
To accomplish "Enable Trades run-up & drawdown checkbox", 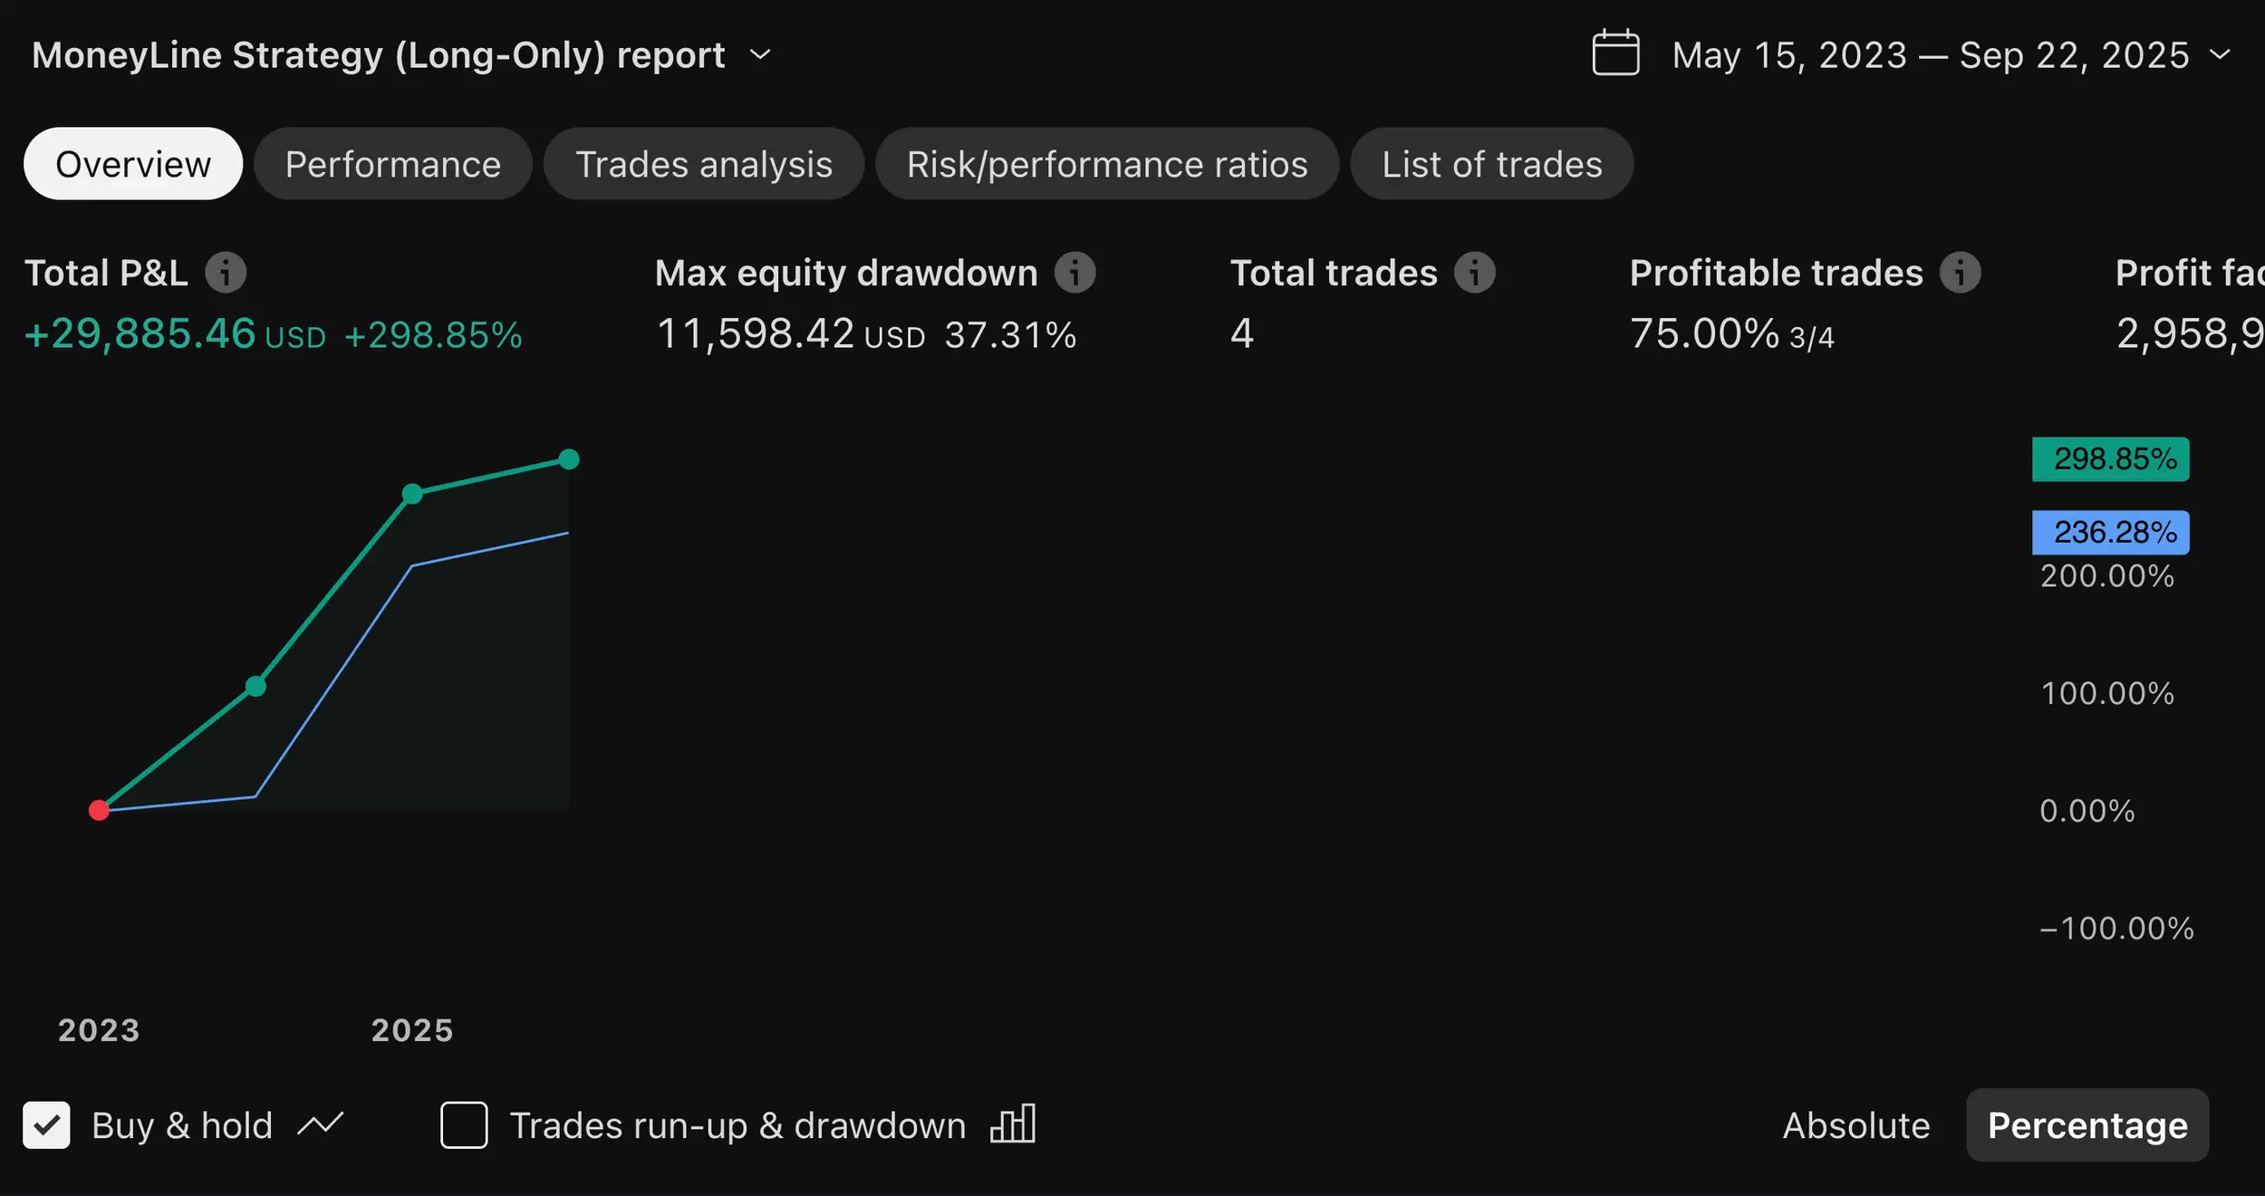I will coord(464,1124).
